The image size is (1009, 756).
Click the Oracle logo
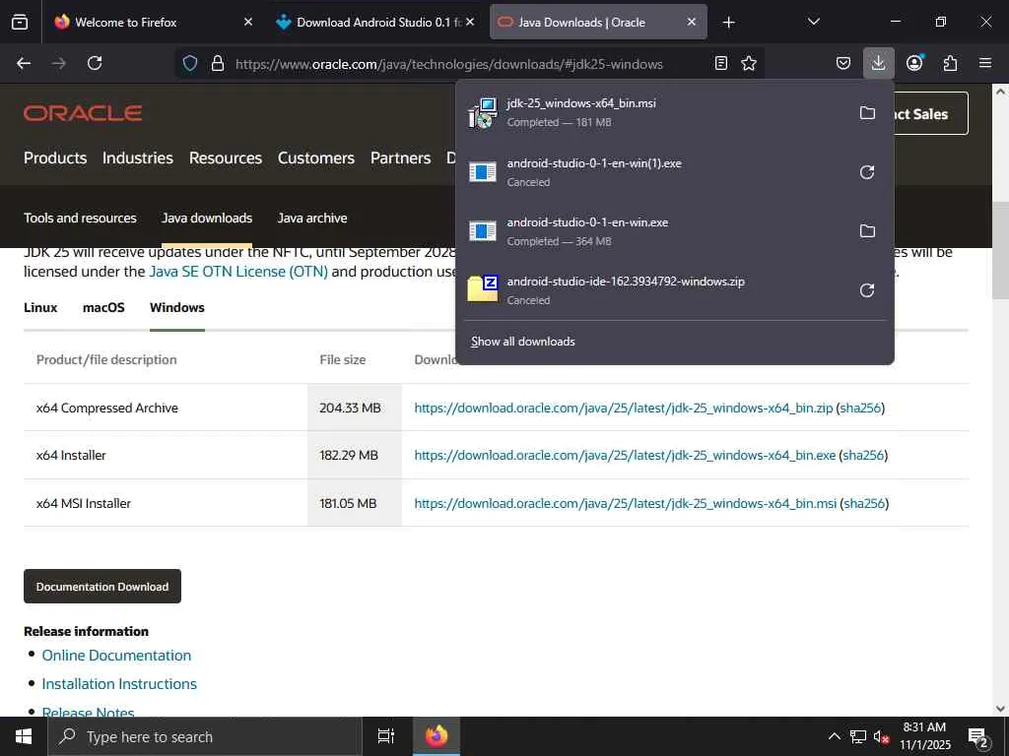[83, 113]
